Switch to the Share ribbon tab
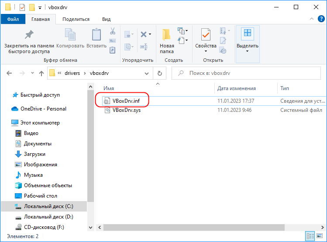The height and width of the screenshot is (242, 327). (x=76, y=19)
